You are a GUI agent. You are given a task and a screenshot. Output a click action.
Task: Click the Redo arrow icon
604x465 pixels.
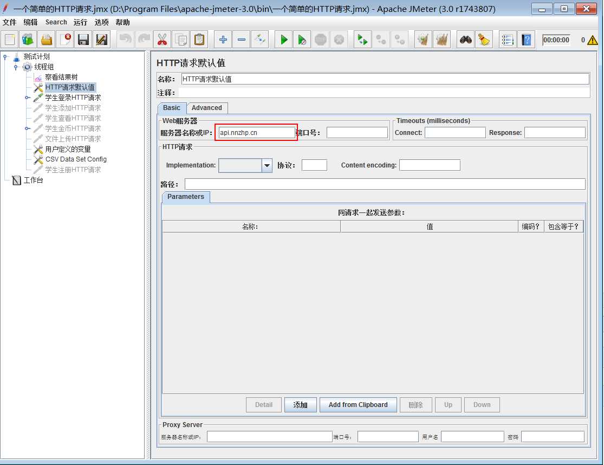tap(144, 40)
